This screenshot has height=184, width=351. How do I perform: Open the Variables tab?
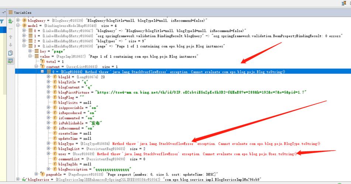[20, 13]
